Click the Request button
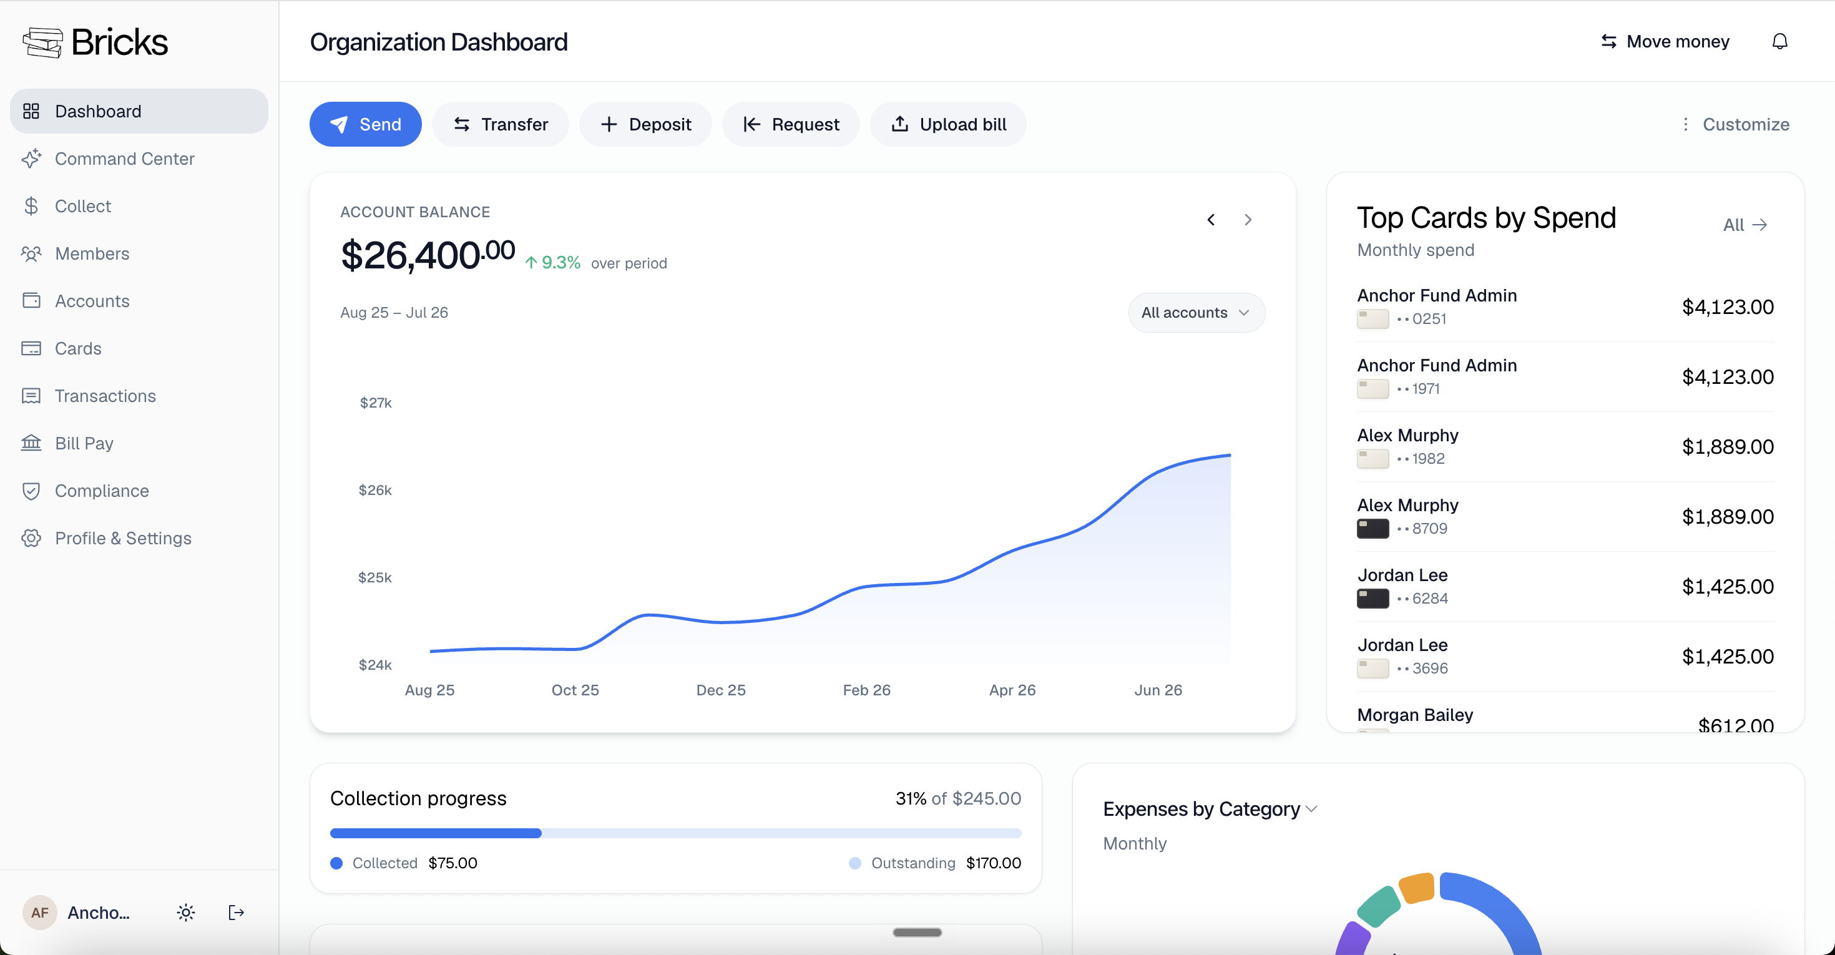Screen dimensions: 1835x955 tap(791, 124)
